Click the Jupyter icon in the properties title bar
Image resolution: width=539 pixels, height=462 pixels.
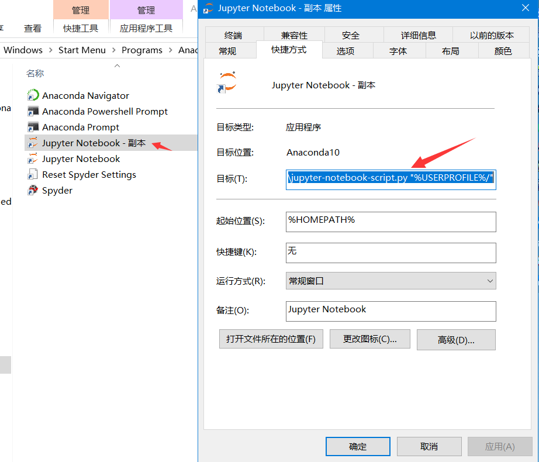(208, 8)
